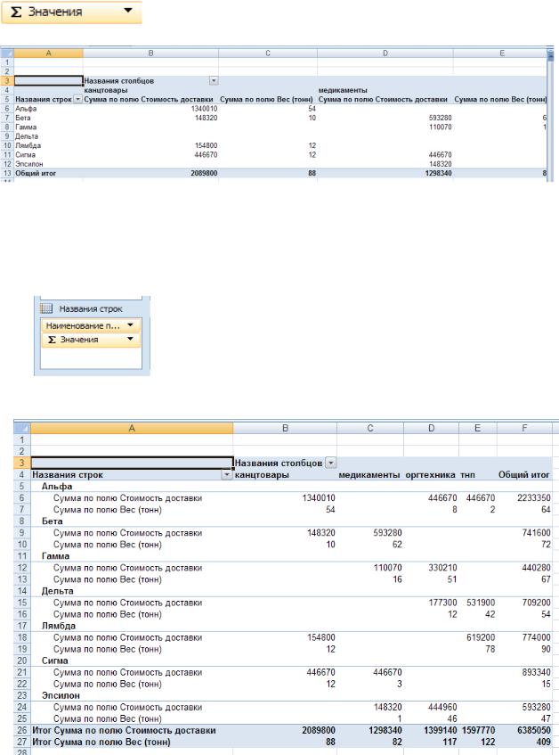559x755 pixels.
Task: Click Эпсилон row label in upper sheet
Action: [x=28, y=164]
